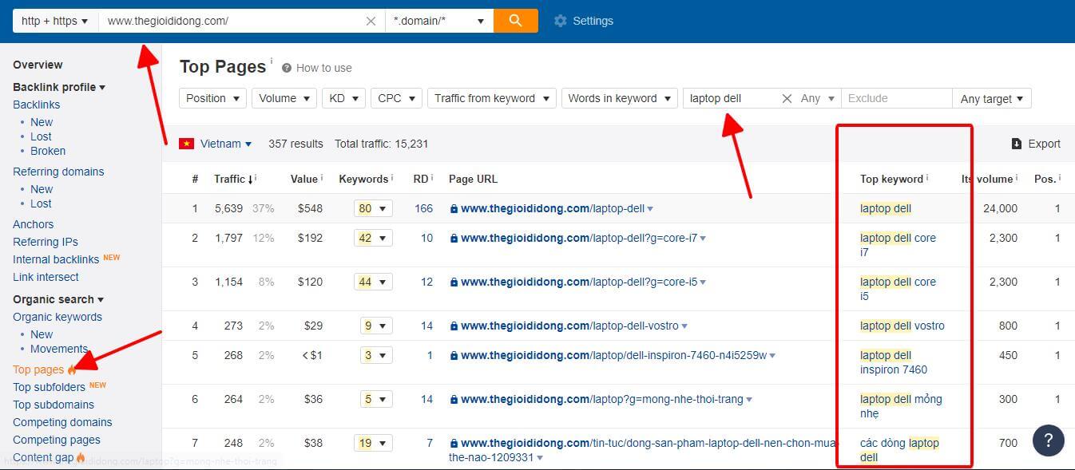Open Top subdomains in sidebar
1075x470 pixels.
tap(54, 405)
